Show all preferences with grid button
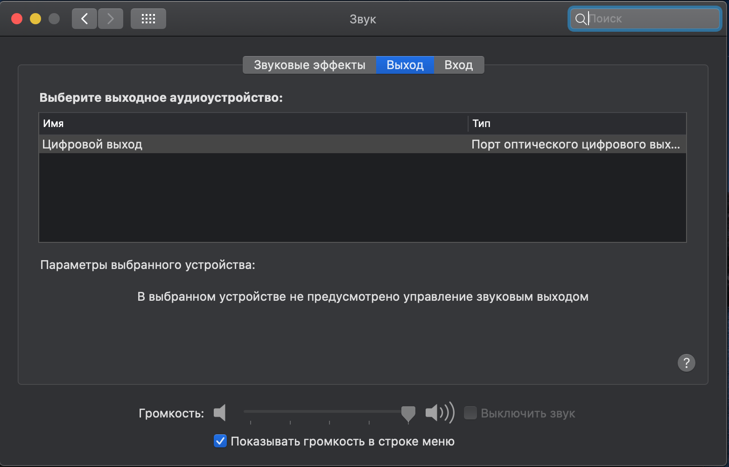 tap(148, 19)
